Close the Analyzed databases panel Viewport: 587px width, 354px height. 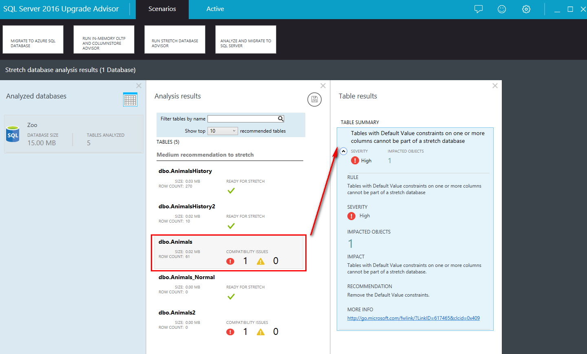pyautogui.click(x=139, y=86)
